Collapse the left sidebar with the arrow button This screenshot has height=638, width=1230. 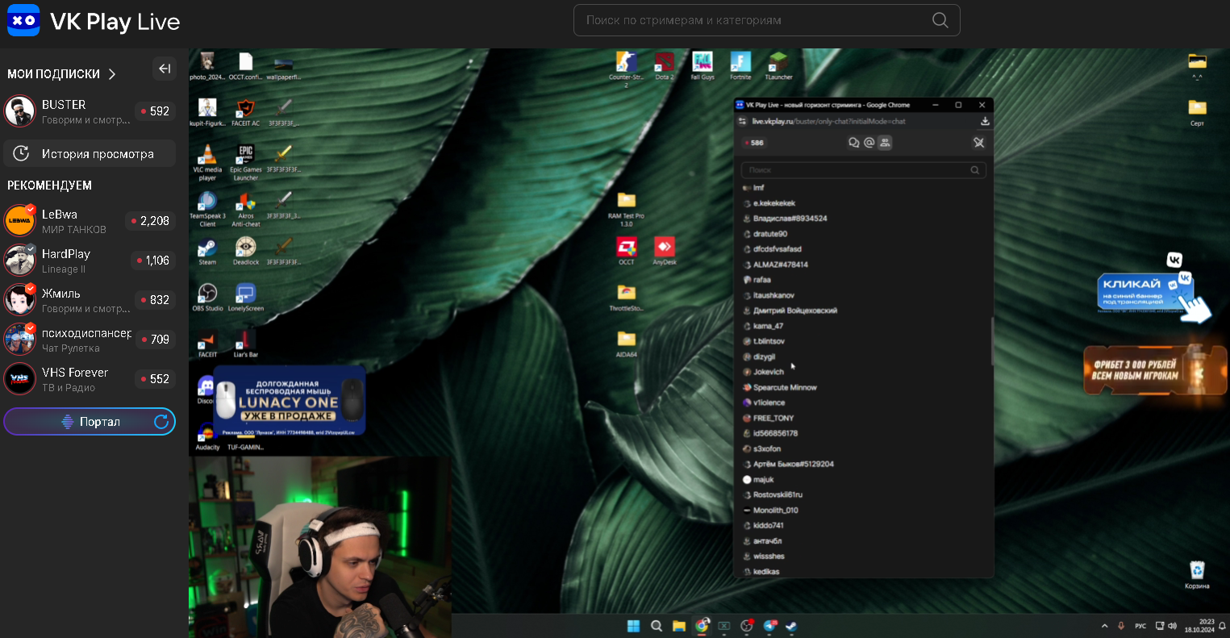[164, 69]
